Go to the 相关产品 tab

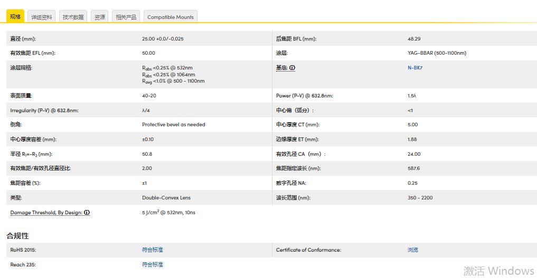[x=126, y=17]
